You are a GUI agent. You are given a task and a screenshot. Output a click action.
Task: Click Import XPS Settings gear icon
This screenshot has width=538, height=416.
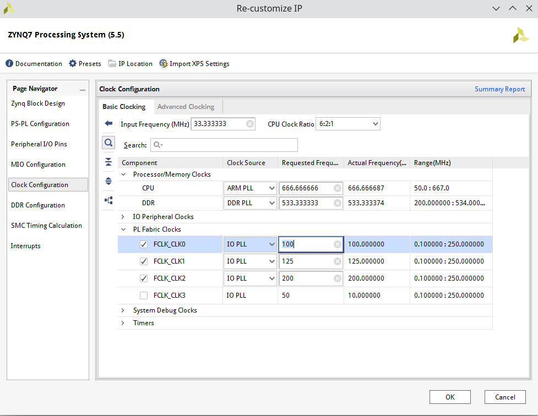(164, 63)
